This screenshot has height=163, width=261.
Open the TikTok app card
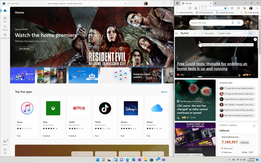point(105,117)
